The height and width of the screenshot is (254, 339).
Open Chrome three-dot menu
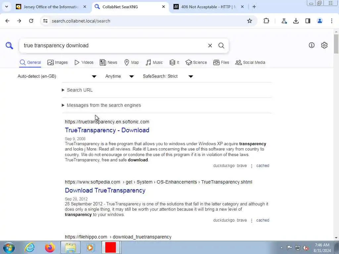click(332, 21)
